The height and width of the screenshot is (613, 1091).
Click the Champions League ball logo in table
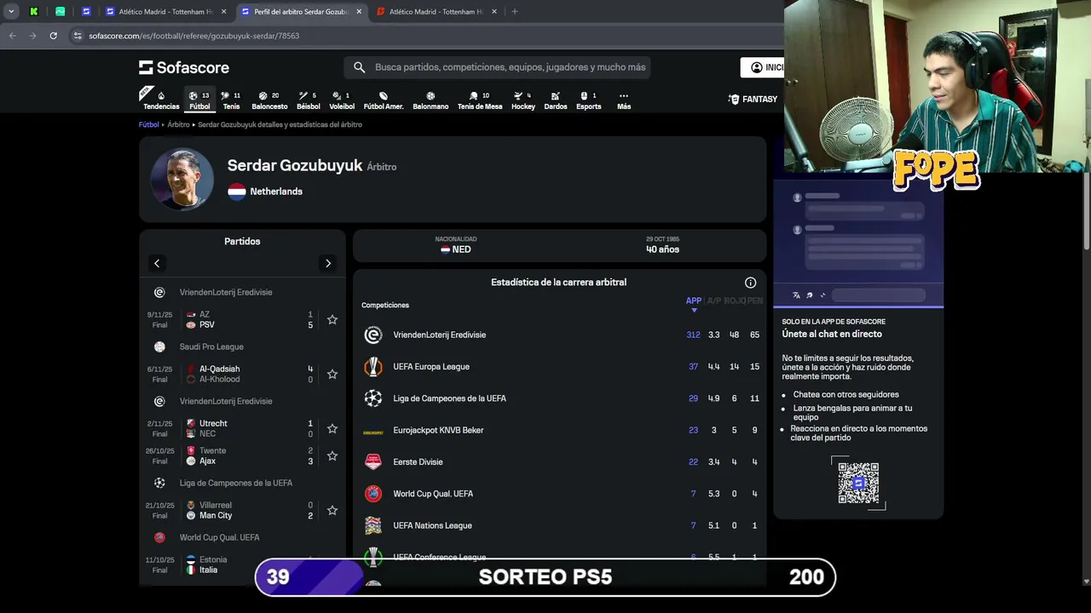pos(373,398)
